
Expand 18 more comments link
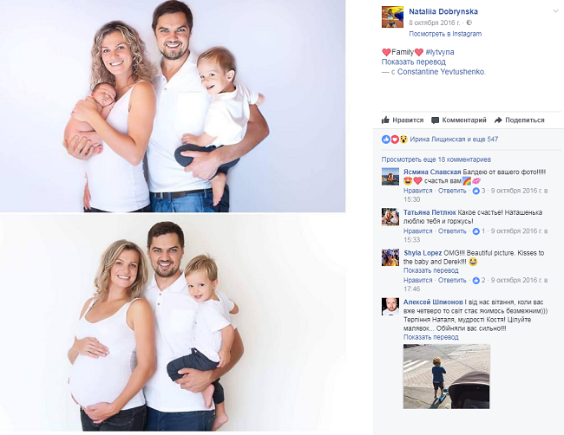pyautogui.click(x=436, y=159)
